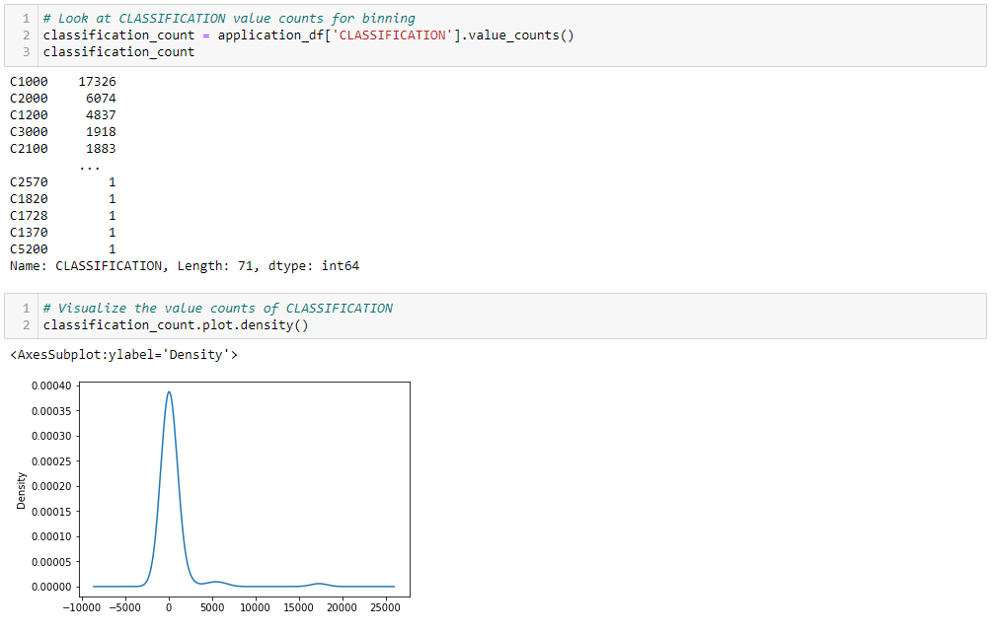The height and width of the screenshot is (632, 993).
Task: Click the 0.00040 y-axis tick label
Action: (51, 386)
